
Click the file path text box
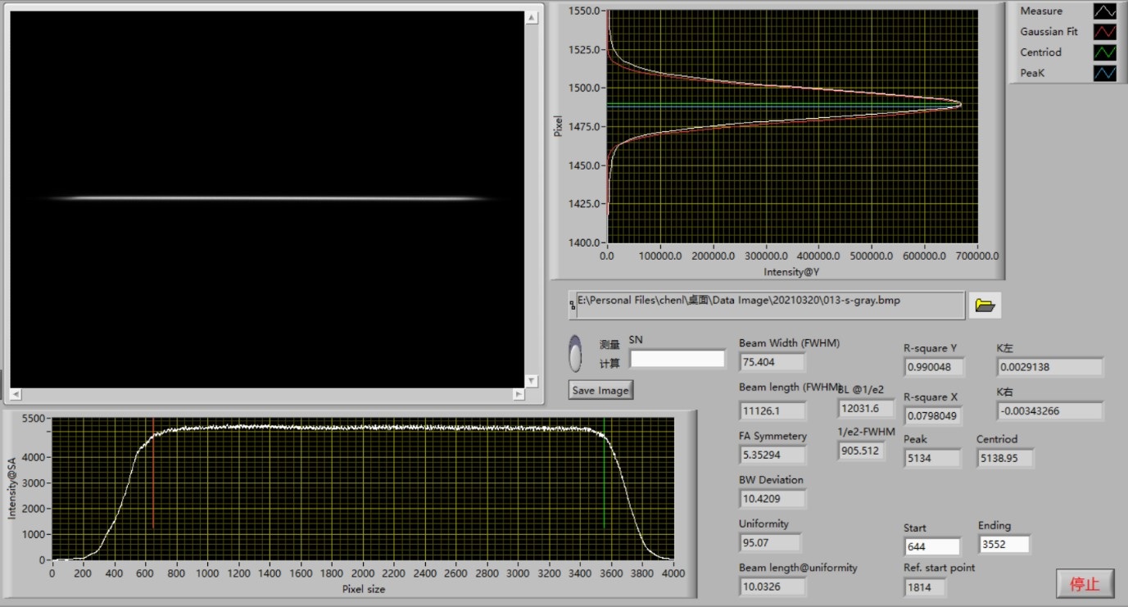coord(770,305)
